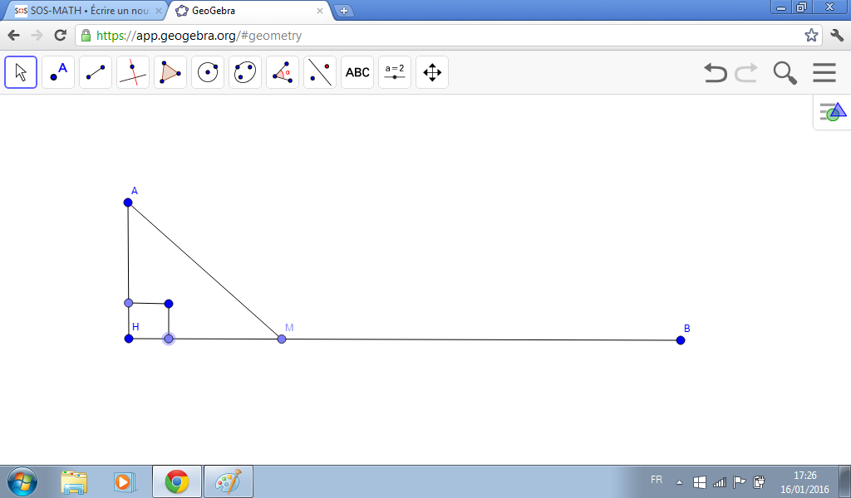Select the Perpendicular Line tool
This screenshot has height=498, width=851.
pos(133,72)
